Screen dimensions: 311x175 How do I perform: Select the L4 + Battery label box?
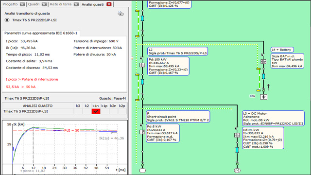pyautogui.click(x=282, y=50)
